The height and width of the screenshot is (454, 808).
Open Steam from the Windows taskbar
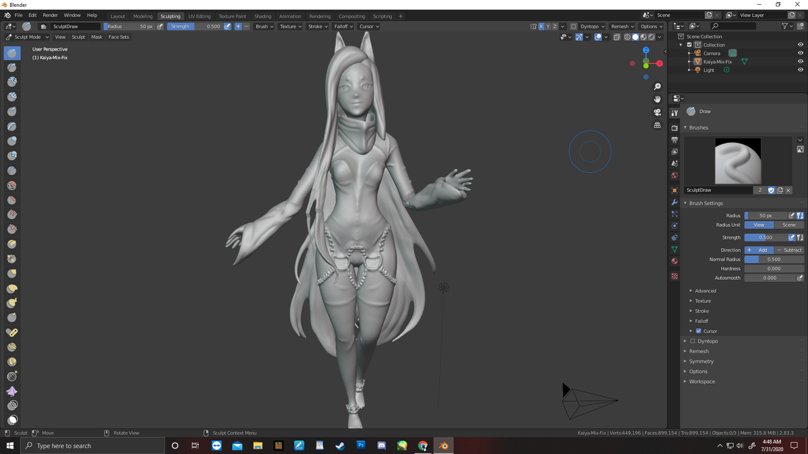point(340,445)
